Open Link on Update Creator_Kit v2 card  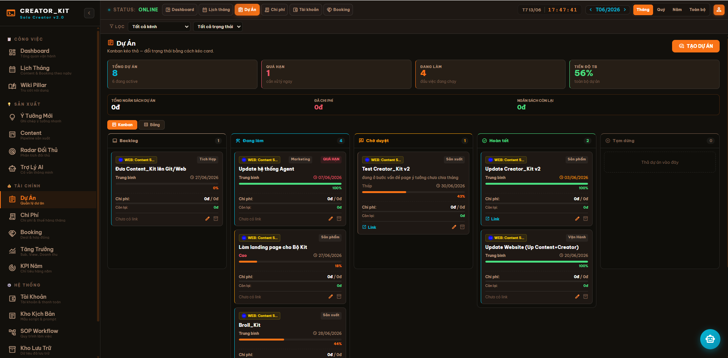(x=492, y=219)
